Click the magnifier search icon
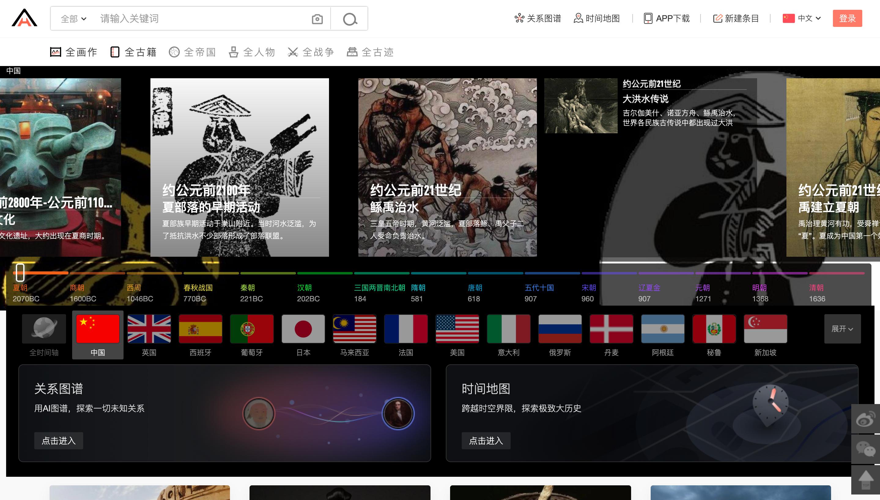The image size is (880, 500). [350, 19]
